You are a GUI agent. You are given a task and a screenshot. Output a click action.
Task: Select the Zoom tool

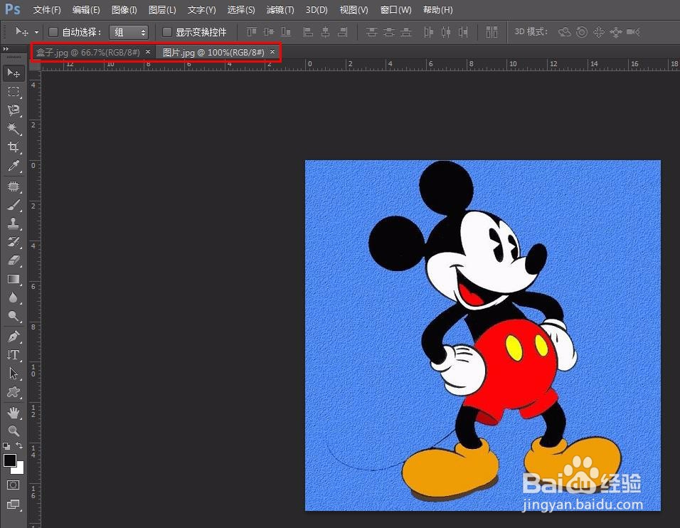pos(14,431)
